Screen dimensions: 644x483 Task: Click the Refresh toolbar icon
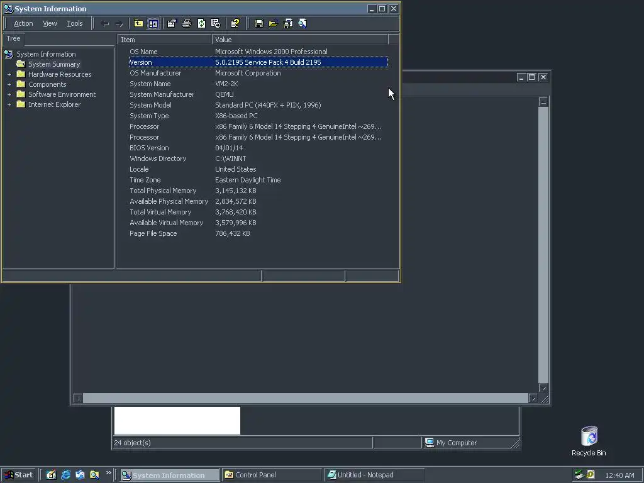[x=201, y=23]
